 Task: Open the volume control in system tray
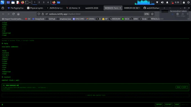pos(162,3)
